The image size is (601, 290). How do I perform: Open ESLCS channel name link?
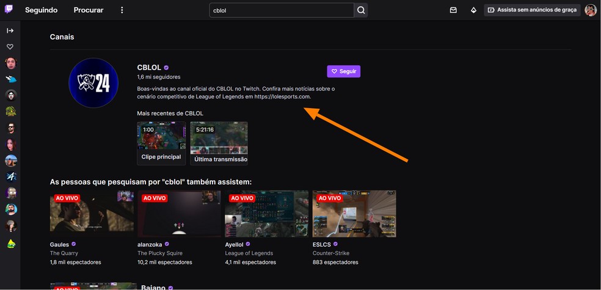[x=322, y=244]
